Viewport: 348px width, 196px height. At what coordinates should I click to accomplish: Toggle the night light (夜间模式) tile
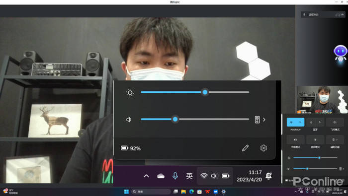[x=315, y=140]
